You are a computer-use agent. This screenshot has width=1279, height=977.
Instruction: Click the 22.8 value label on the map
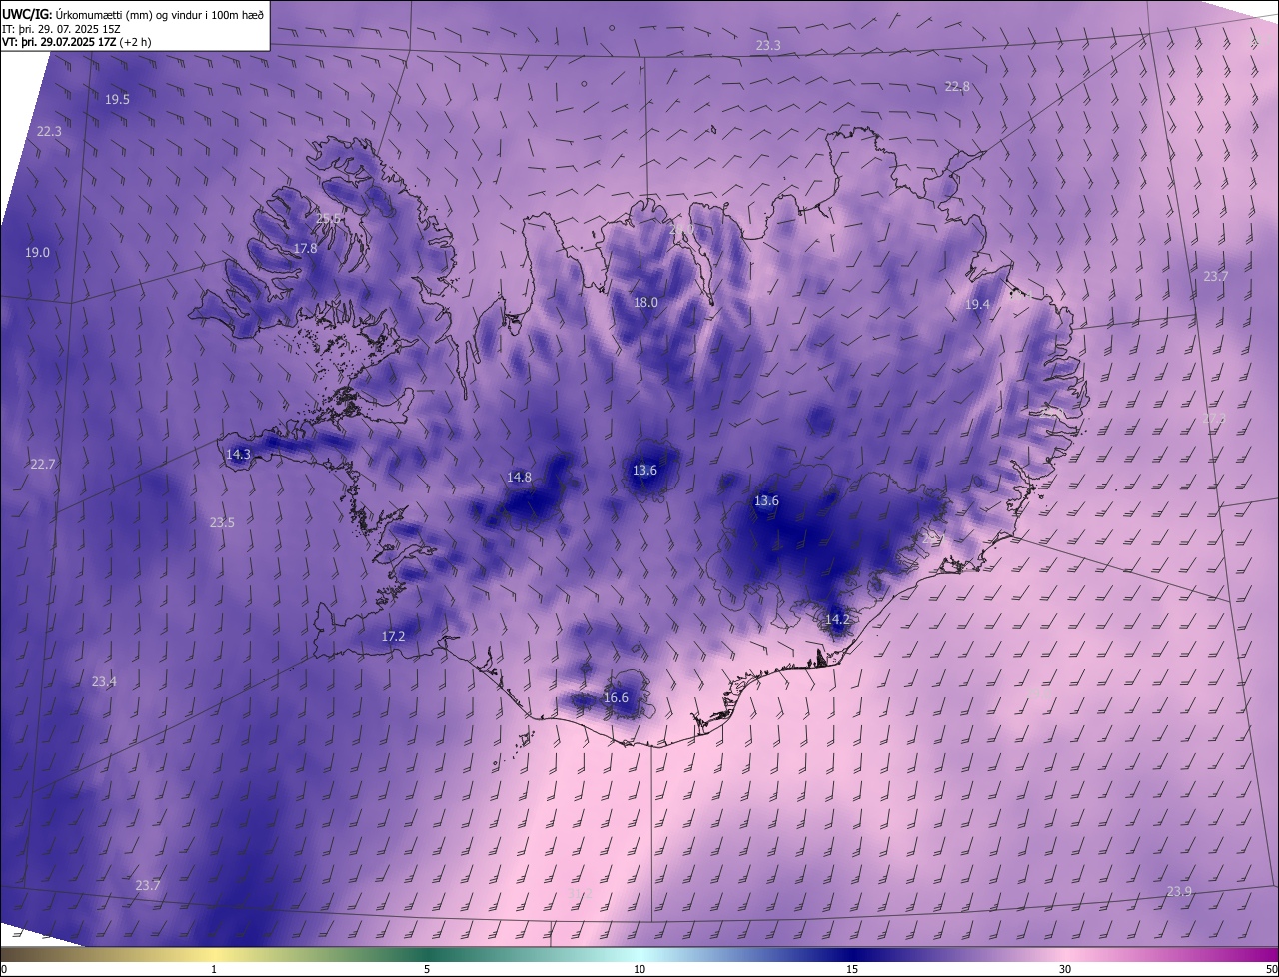(x=957, y=87)
